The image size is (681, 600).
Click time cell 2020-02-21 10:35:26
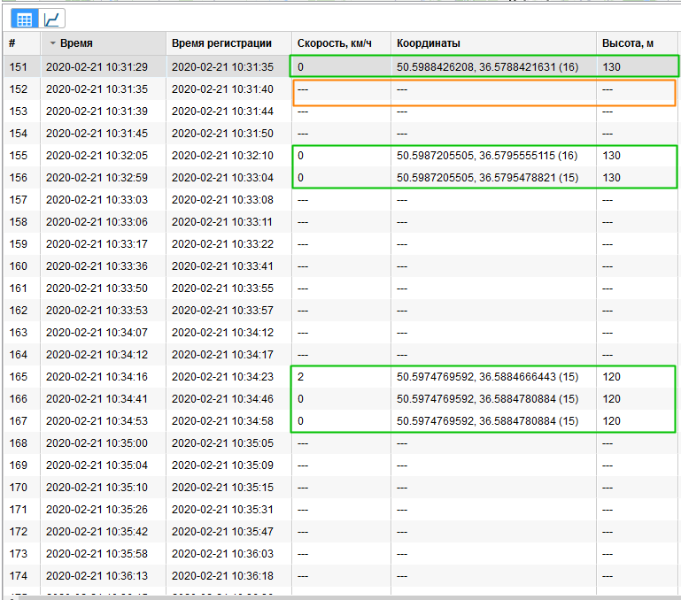pos(97,509)
